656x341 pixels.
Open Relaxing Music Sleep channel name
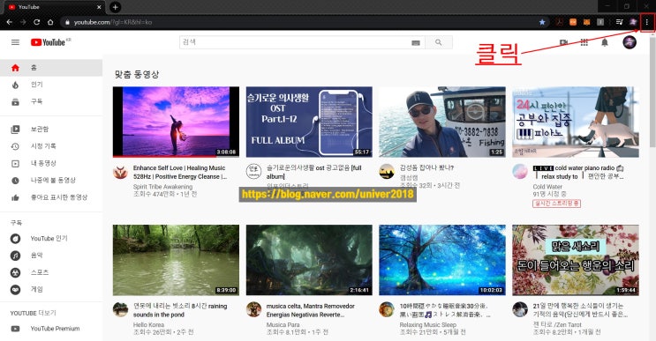click(x=427, y=325)
